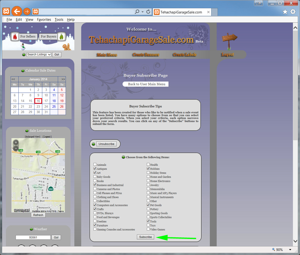Open favorites with the star icon
The height and width of the screenshot is (255, 300).
(285, 12)
